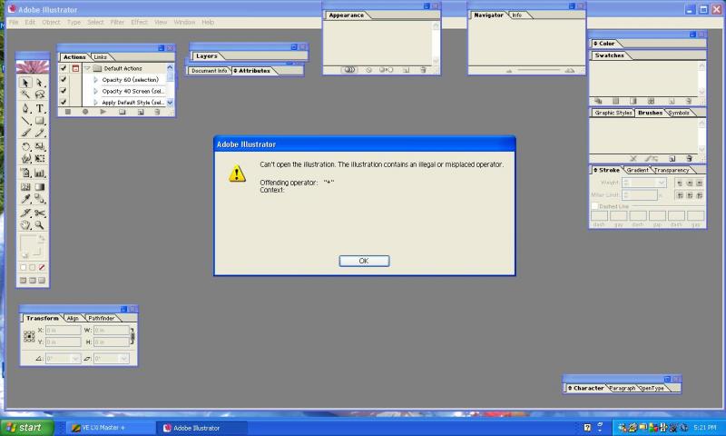Open the File menu
726x436 pixels.
tap(14, 22)
